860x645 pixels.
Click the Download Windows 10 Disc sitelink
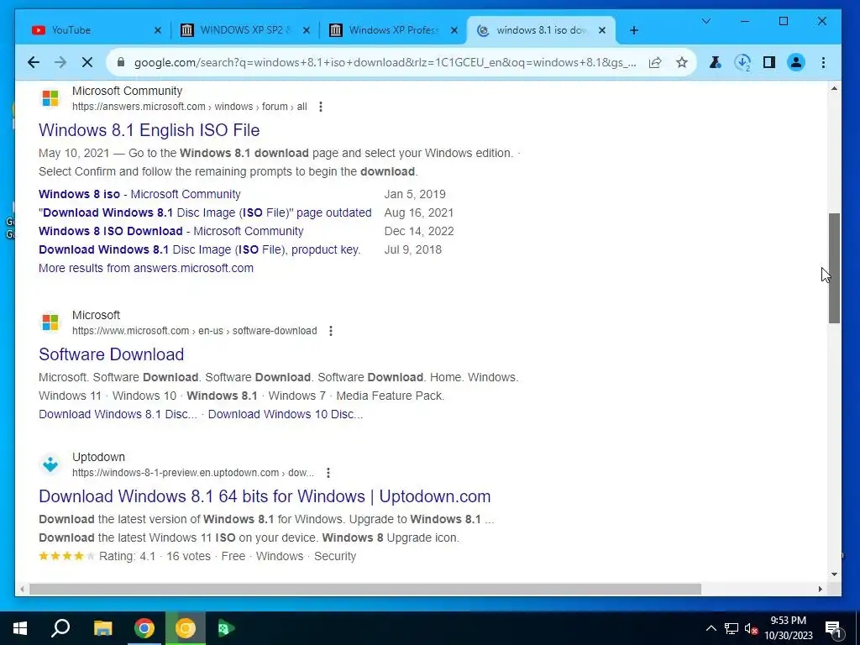coord(286,414)
